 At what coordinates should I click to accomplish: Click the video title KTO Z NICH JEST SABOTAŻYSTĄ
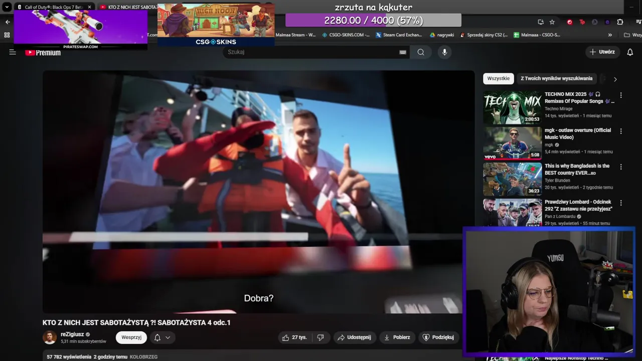tap(136, 322)
